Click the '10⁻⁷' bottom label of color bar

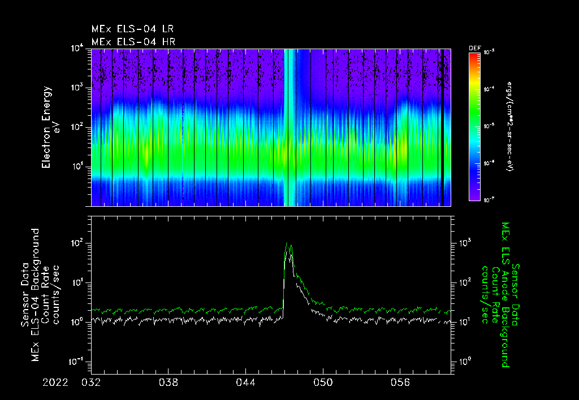pyautogui.click(x=489, y=201)
